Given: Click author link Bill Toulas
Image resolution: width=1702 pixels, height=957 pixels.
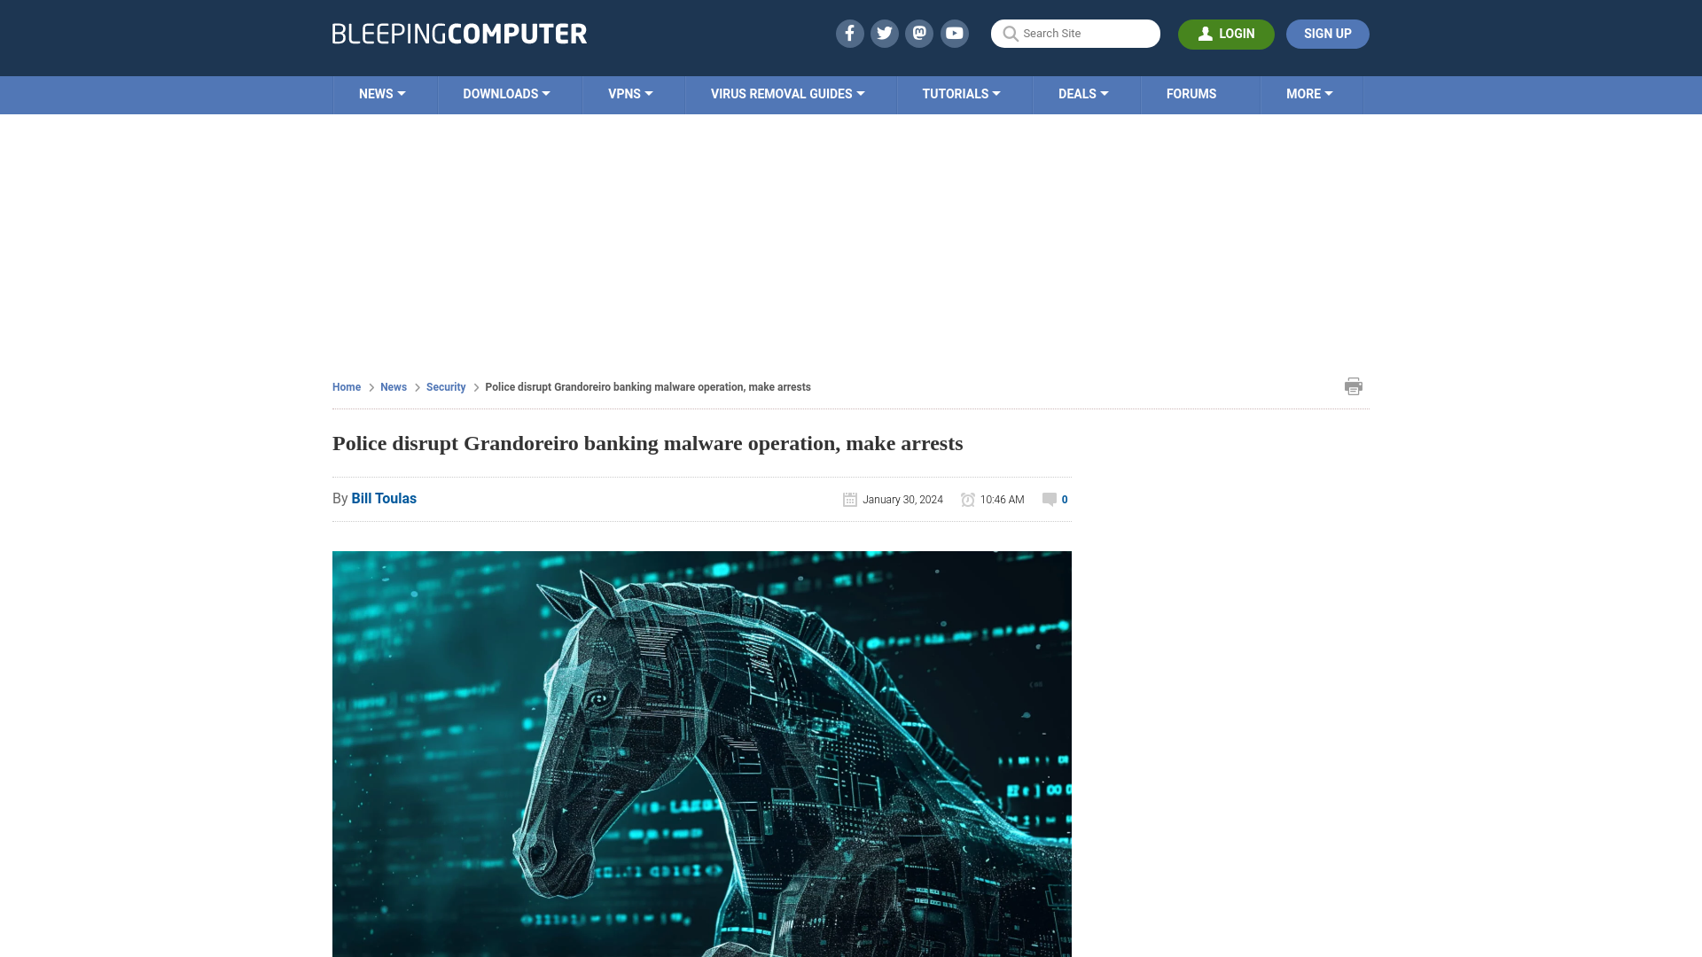Looking at the screenshot, I should (384, 498).
